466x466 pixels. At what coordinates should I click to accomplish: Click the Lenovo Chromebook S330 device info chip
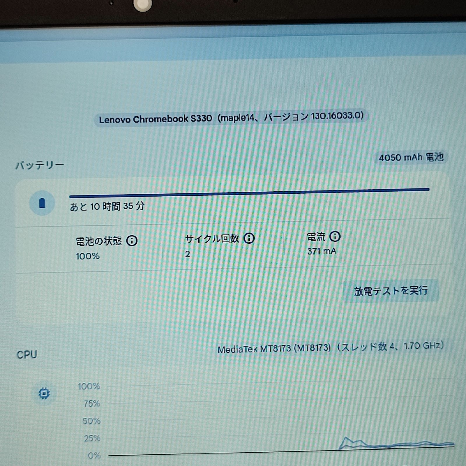coord(231,118)
